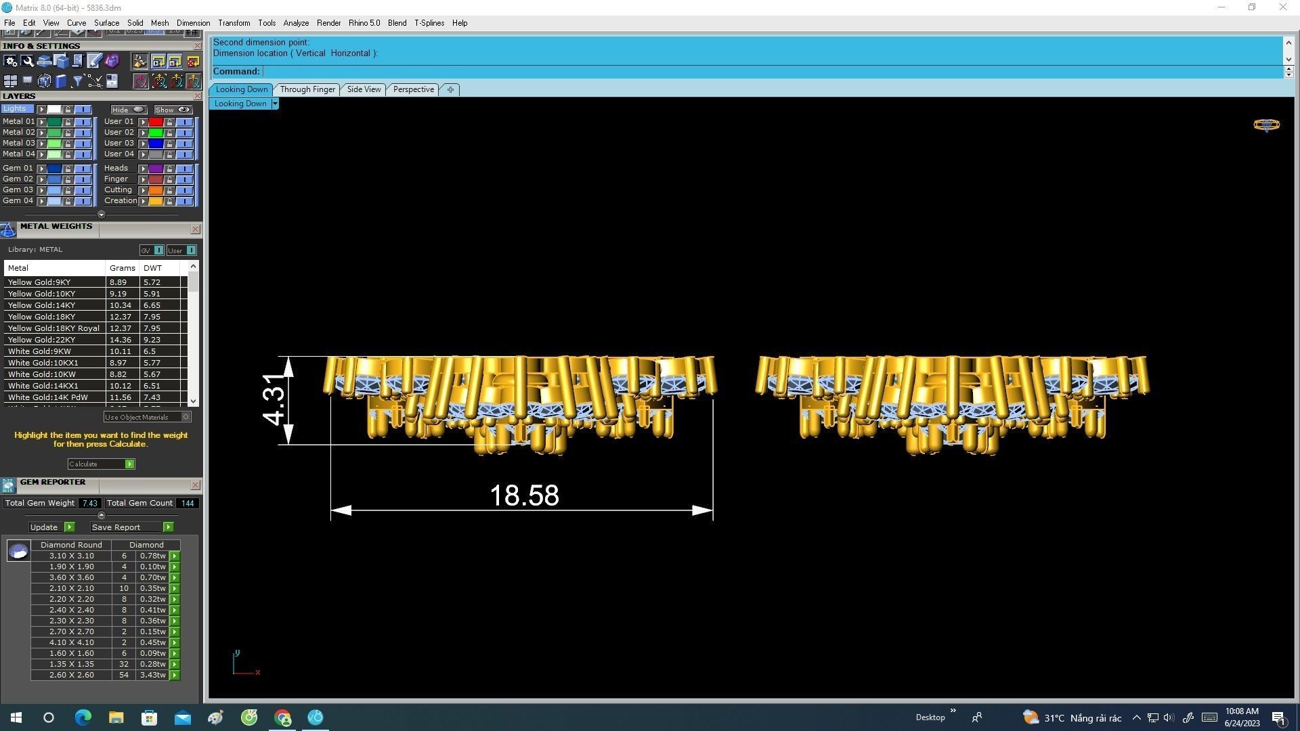
Task: Open the gears settings icon in Info & Settings
Action: click(x=10, y=62)
